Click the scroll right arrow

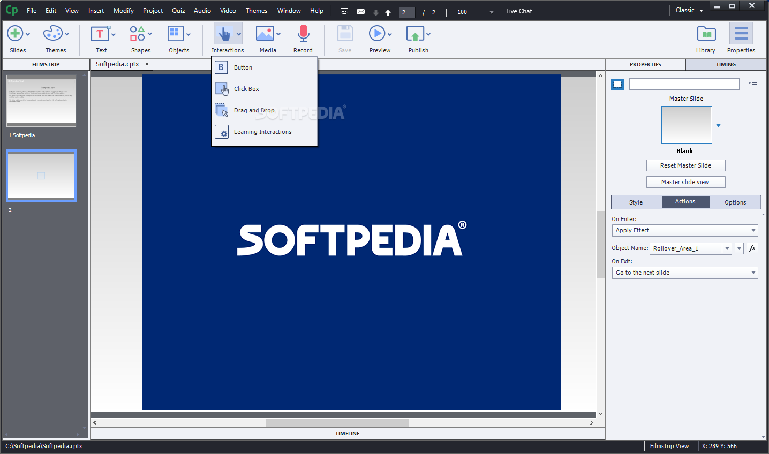tap(592, 422)
